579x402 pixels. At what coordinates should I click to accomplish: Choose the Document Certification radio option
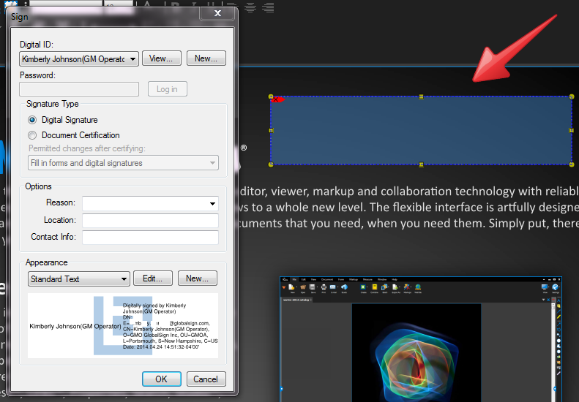point(32,135)
